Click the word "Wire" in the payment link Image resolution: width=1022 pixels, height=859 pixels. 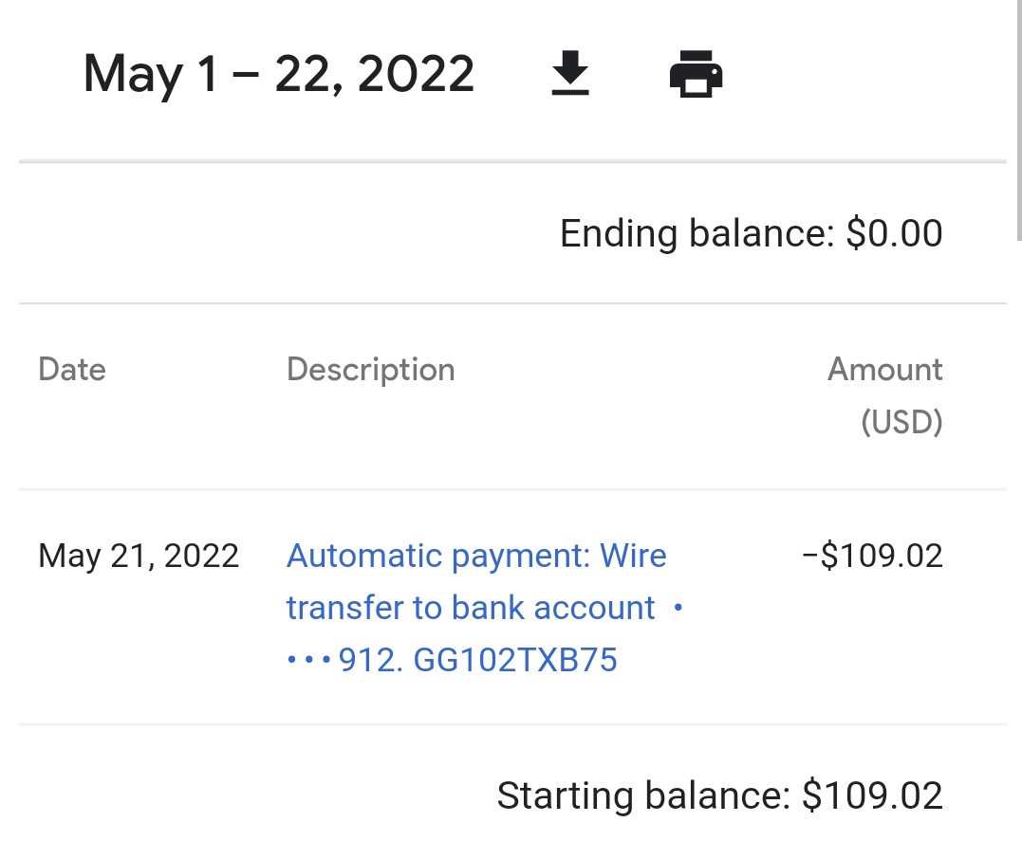[633, 557]
